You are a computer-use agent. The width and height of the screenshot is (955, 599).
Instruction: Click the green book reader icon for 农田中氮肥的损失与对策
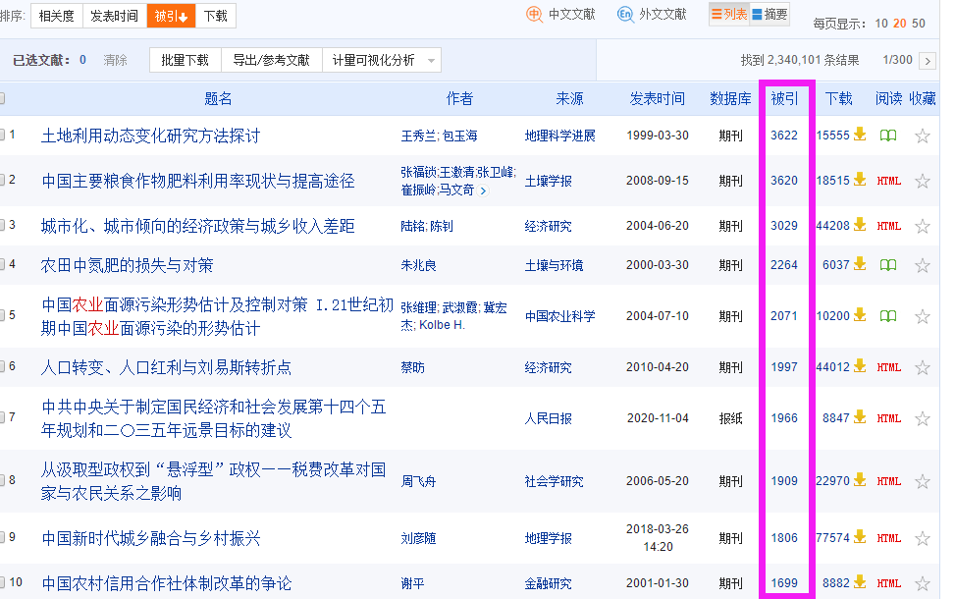point(887,262)
